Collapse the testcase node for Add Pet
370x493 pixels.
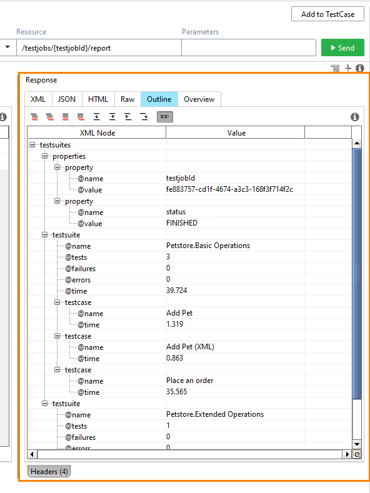57,302
